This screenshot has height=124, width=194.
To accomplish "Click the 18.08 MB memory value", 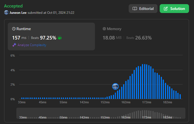I will [112, 38].
